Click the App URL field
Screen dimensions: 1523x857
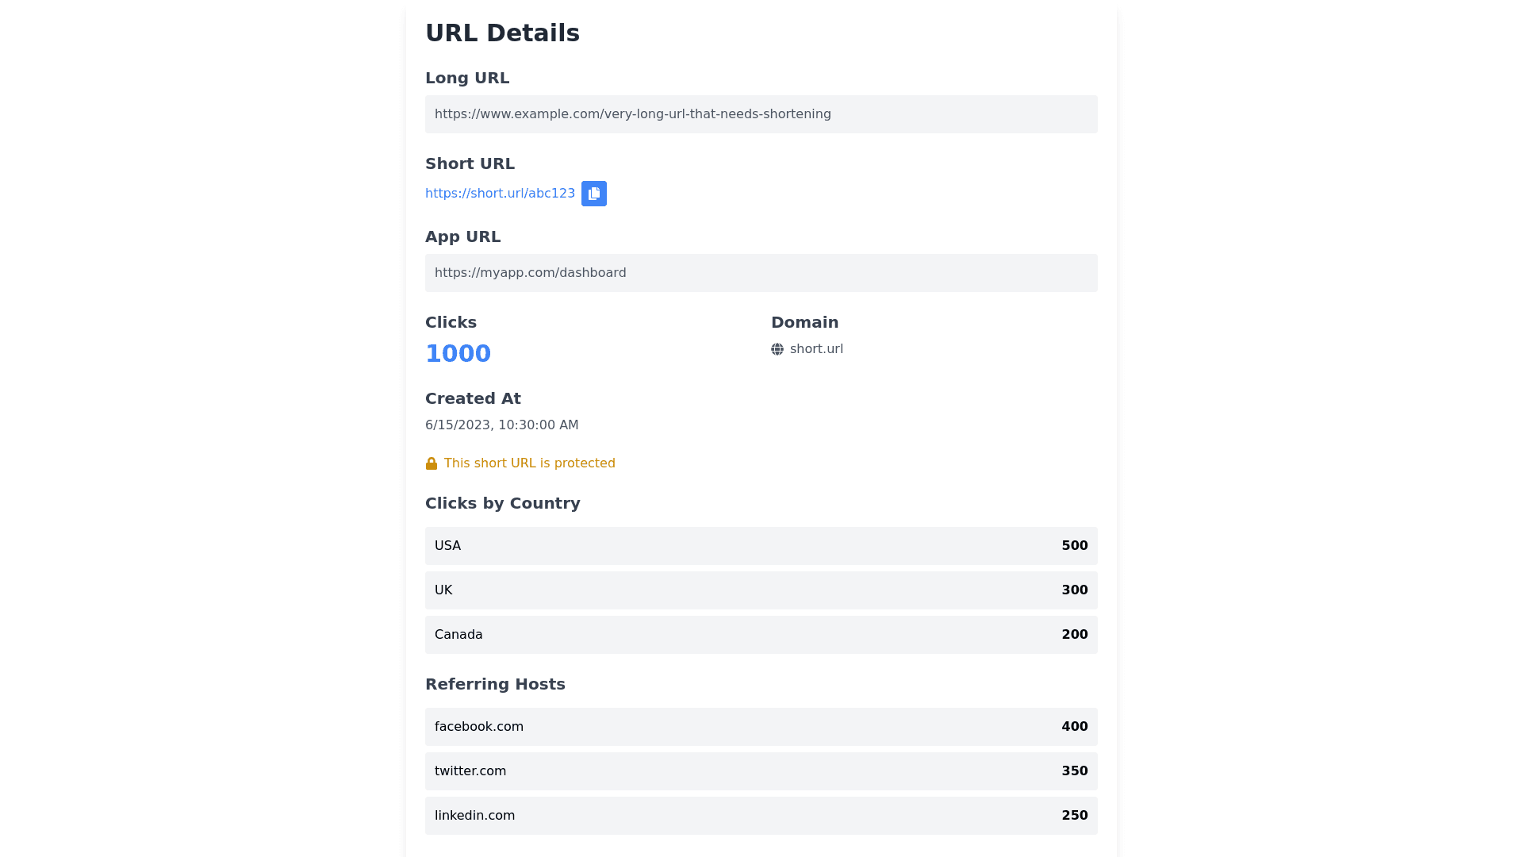tap(761, 273)
